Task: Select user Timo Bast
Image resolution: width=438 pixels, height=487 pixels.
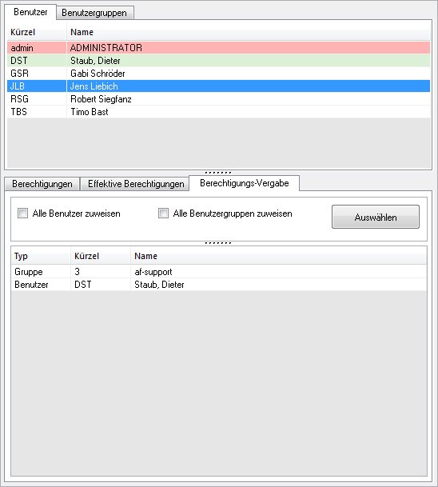Action: pyautogui.click(x=218, y=111)
